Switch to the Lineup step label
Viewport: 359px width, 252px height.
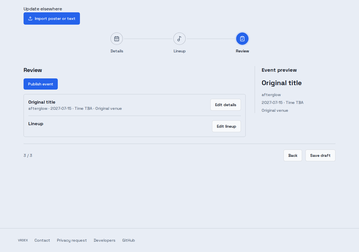tap(179, 51)
